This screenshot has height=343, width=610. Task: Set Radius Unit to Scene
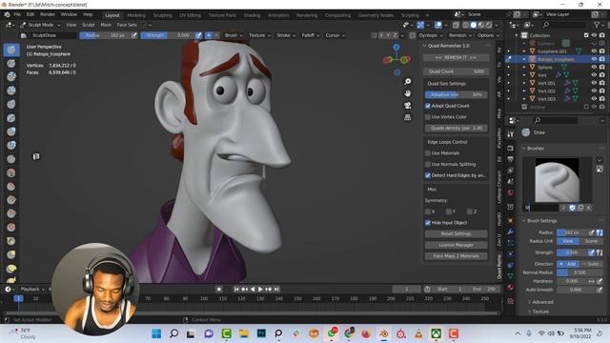591,241
